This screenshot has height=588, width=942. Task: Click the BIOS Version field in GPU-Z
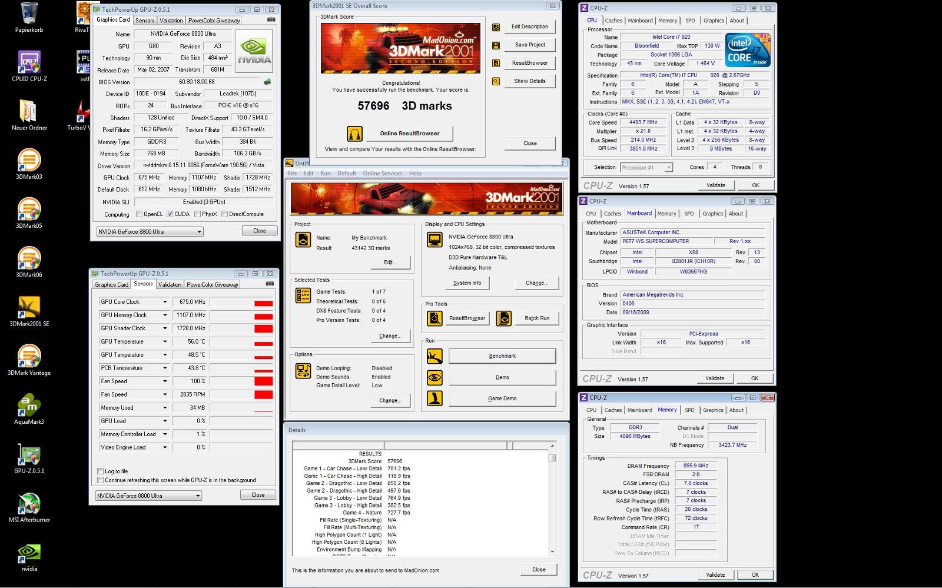tap(197, 82)
